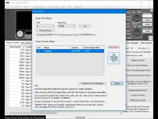Click the scrollbar right arrow below the table
This screenshot has height=119, width=158.
coord(120,113)
